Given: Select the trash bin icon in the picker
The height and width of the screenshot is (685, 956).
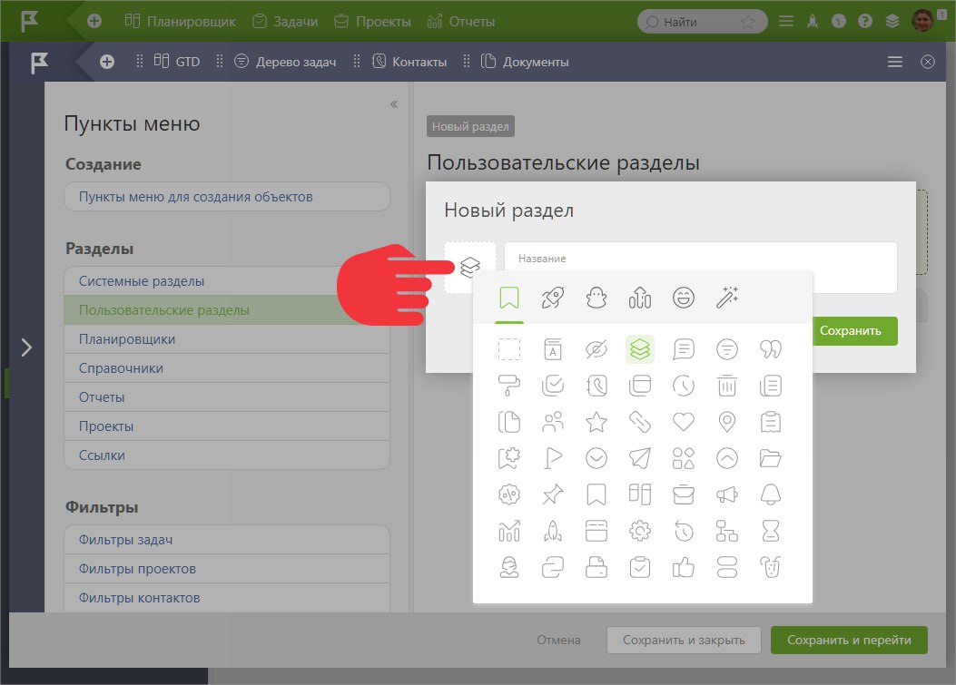Looking at the screenshot, I should (727, 386).
